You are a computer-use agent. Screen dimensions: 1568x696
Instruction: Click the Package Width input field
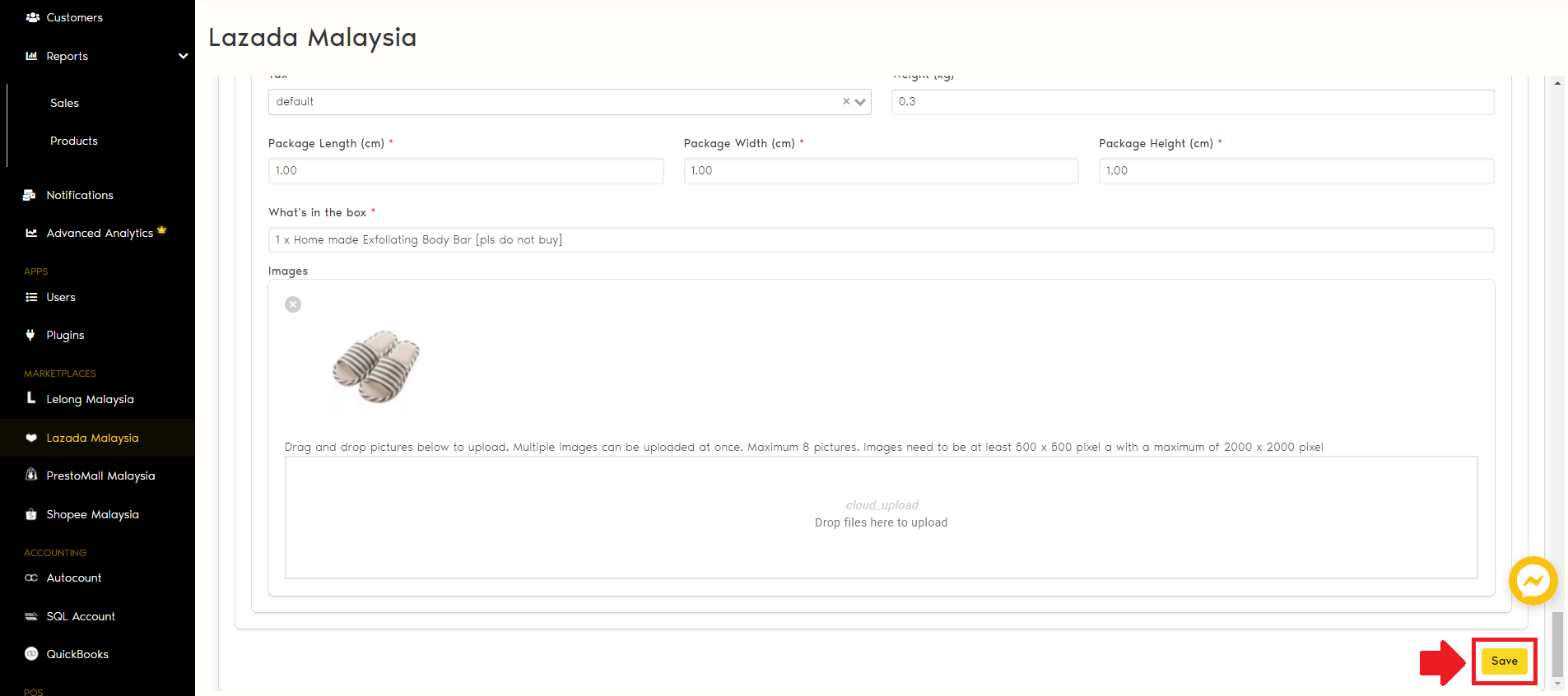(x=881, y=171)
